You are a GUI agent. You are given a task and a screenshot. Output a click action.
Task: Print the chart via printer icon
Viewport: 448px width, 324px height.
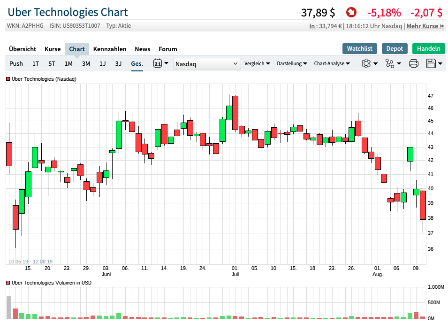413,63
